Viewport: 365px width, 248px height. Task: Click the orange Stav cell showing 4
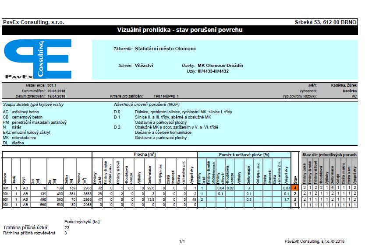[295, 188]
